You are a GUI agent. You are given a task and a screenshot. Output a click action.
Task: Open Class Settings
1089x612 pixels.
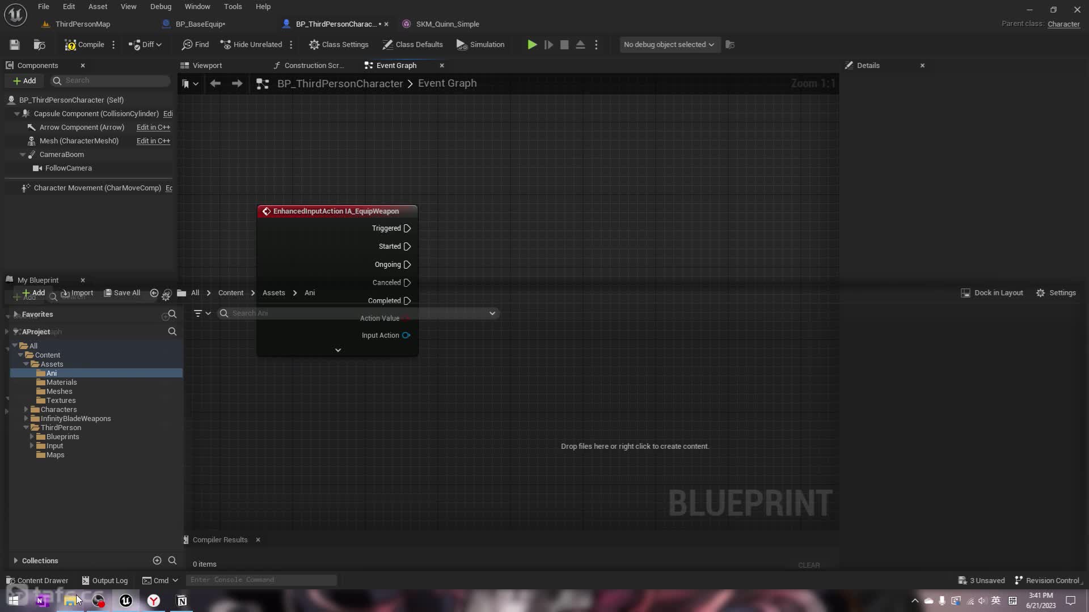(x=339, y=45)
